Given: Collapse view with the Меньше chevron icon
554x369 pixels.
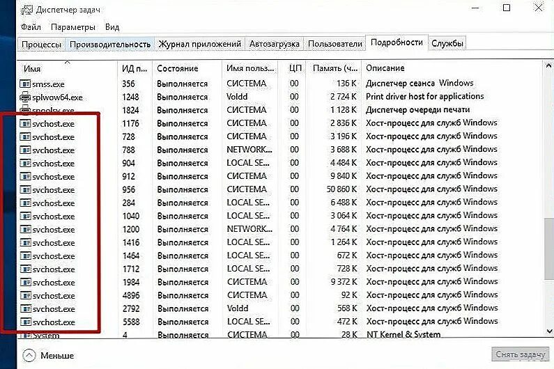Looking at the screenshot, I should pyautogui.click(x=29, y=355).
